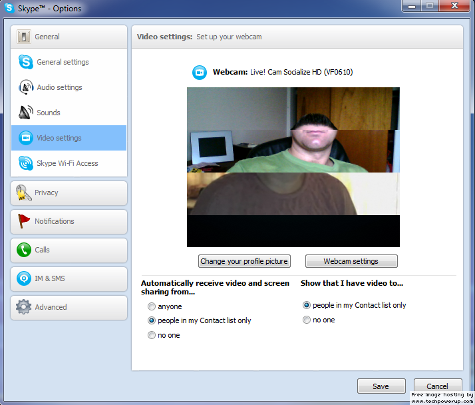
Task: Click the green phone Calls icon
Action: coord(24,250)
